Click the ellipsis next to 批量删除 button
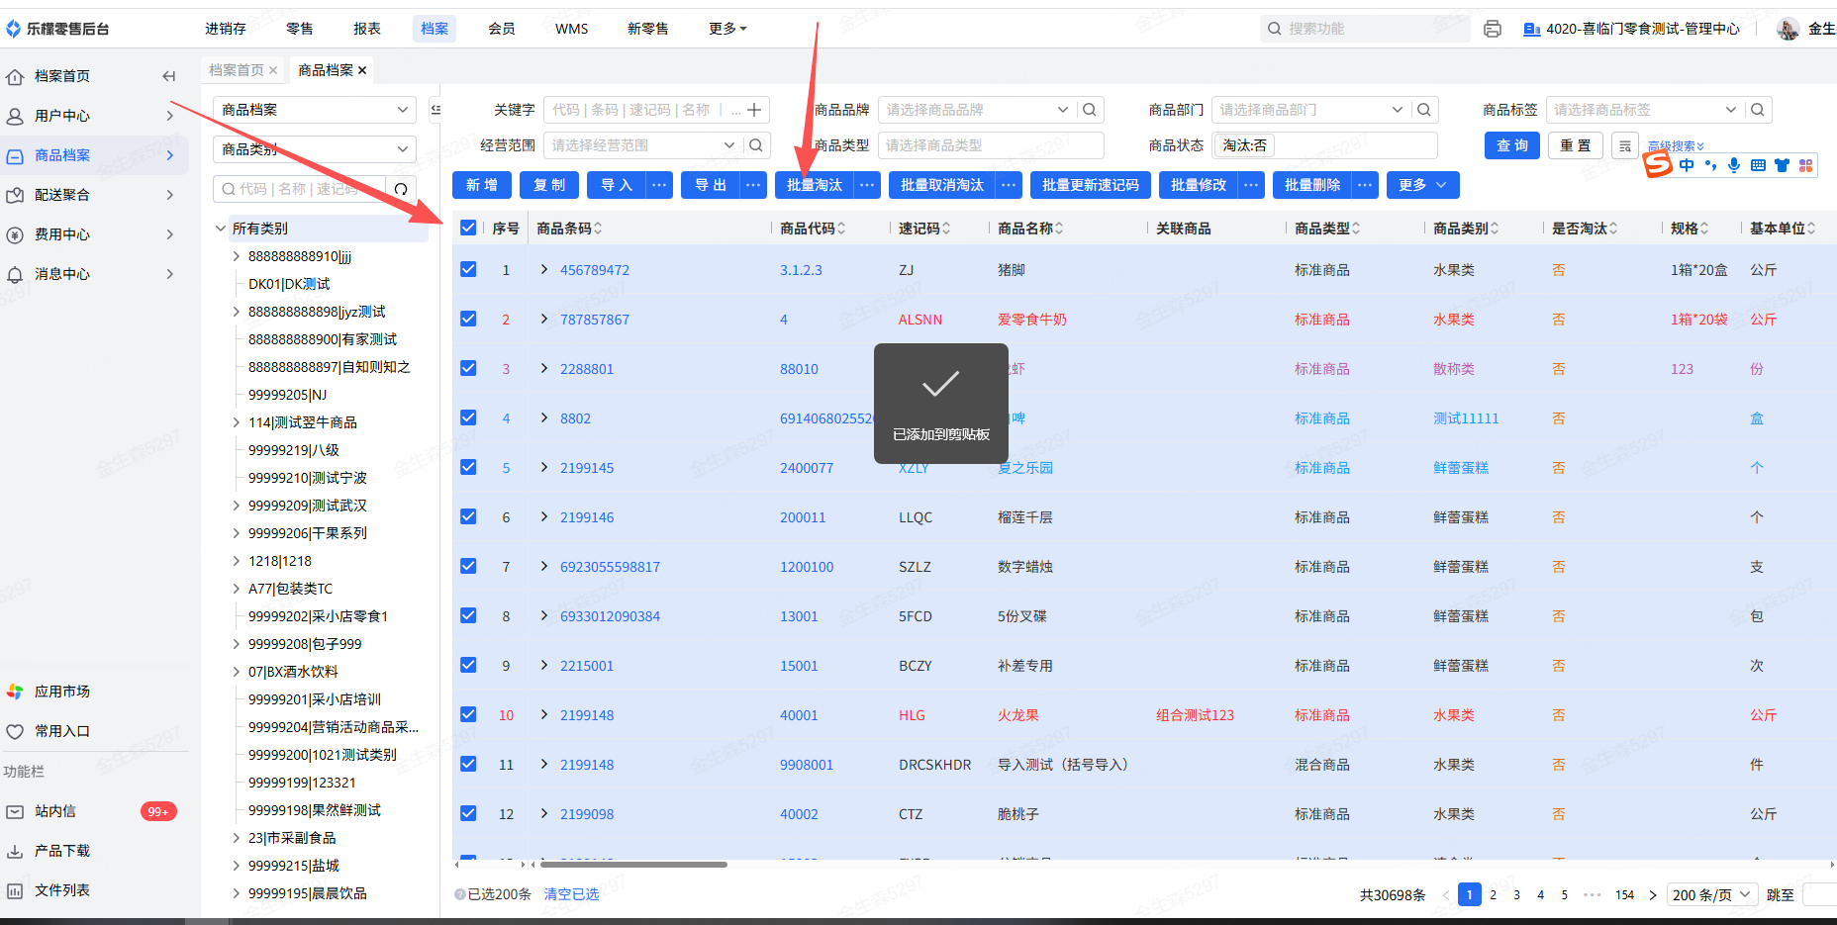This screenshot has width=1837, height=925. (1365, 185)
